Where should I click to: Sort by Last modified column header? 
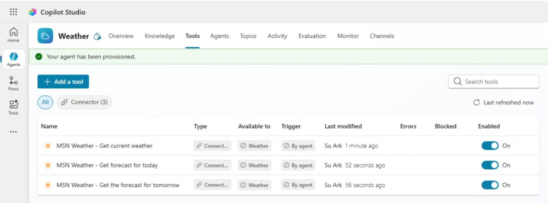pyautogui.click(x=343, y=126)
